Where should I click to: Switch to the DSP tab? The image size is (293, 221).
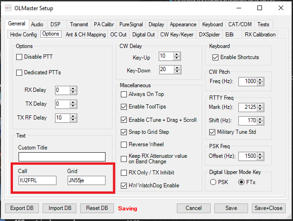55,24
